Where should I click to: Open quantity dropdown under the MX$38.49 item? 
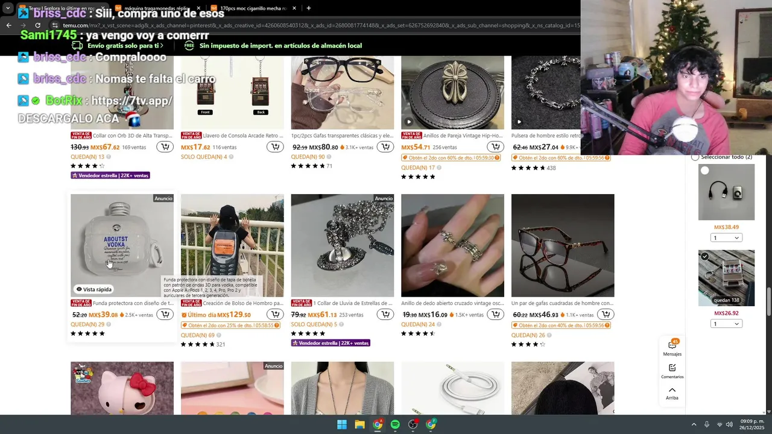(x=726, y=237)
